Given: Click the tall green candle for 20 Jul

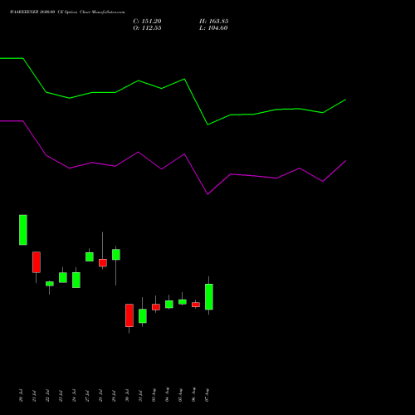Looking at the screenshot, I should point(23,230).
